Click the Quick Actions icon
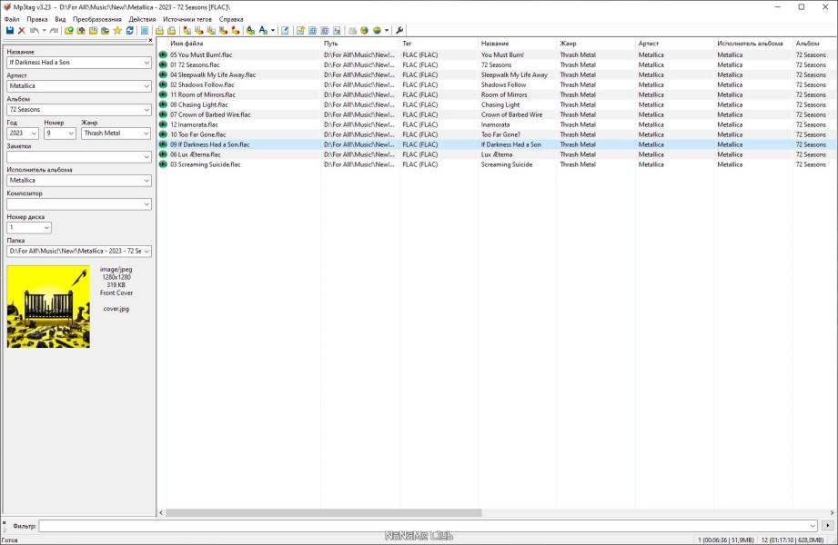838x545 pixels. pos(263,30)
